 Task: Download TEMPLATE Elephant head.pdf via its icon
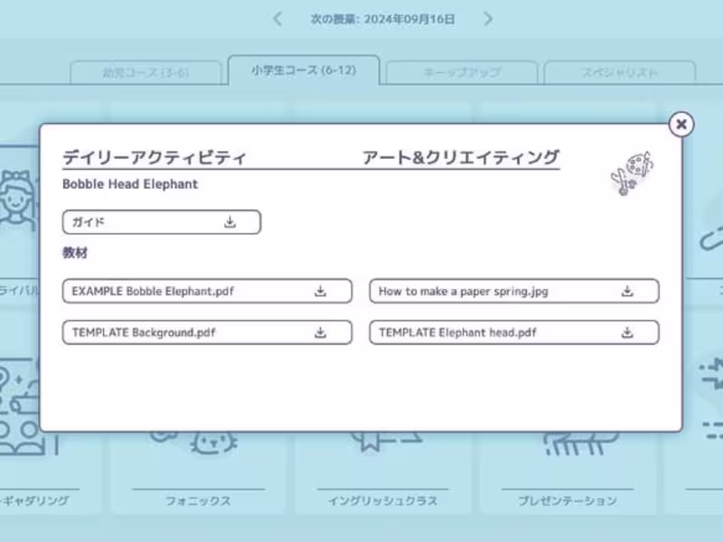click(x=627, y=332)
